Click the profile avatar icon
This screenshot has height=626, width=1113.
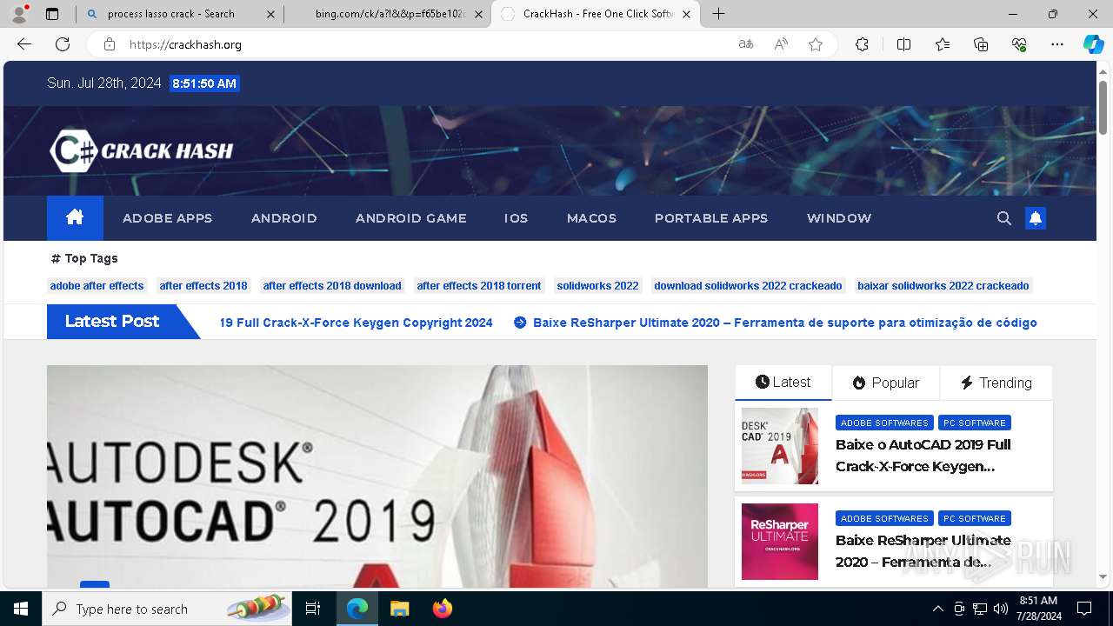coord(19,14)
